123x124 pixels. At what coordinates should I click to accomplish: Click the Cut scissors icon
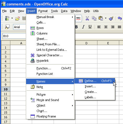tap(87, 18)
